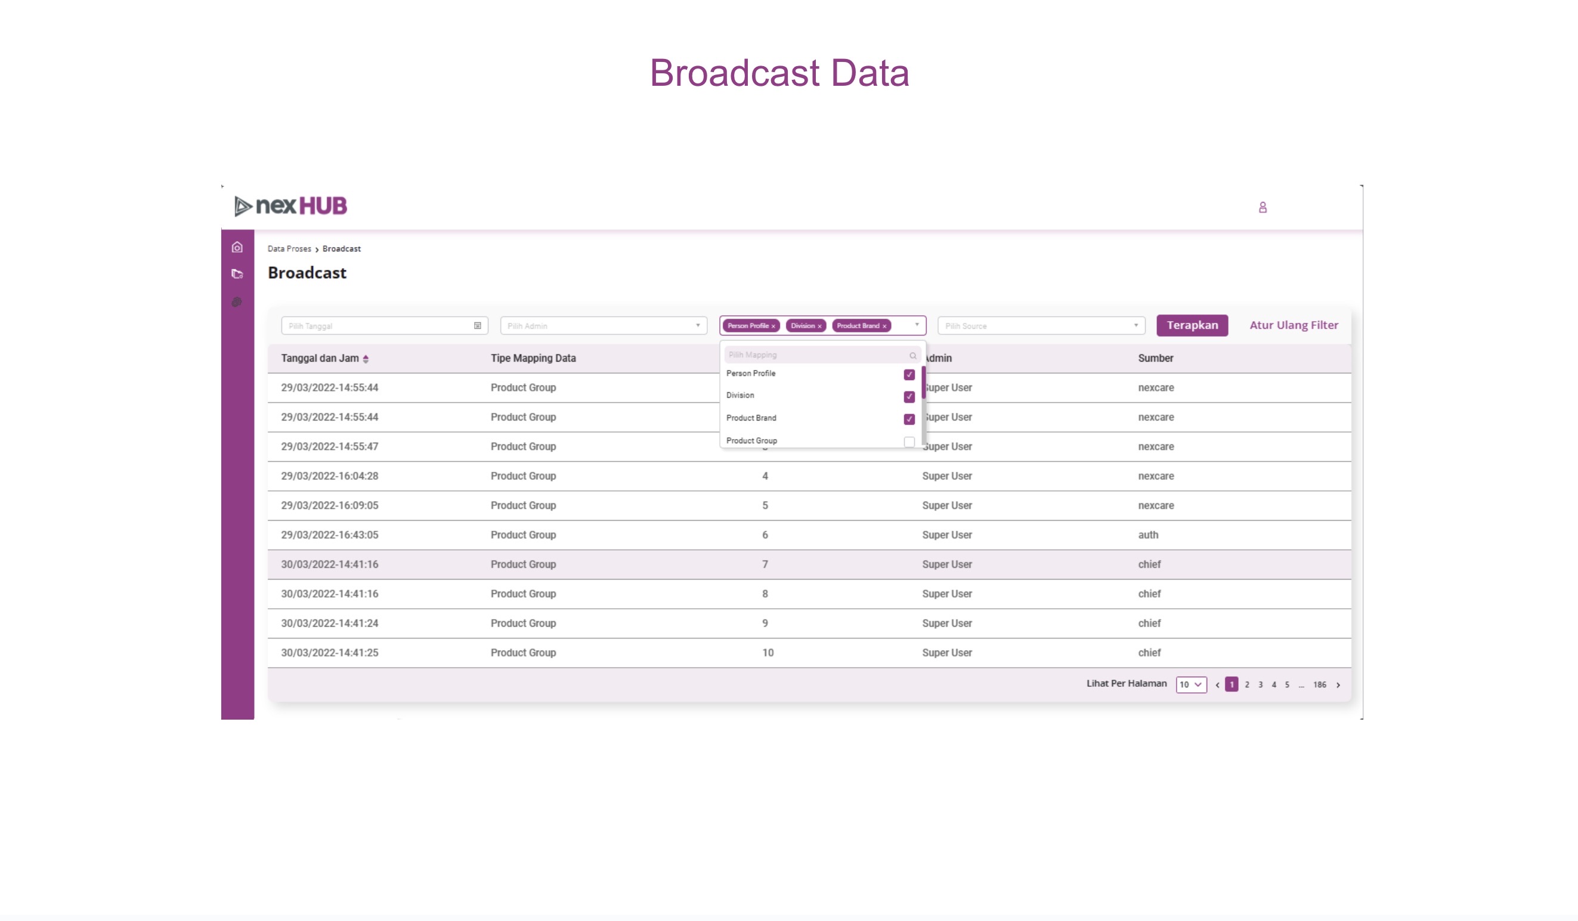
Task: Expand the Pilih Source dropdown
Action: point(1041,326)
